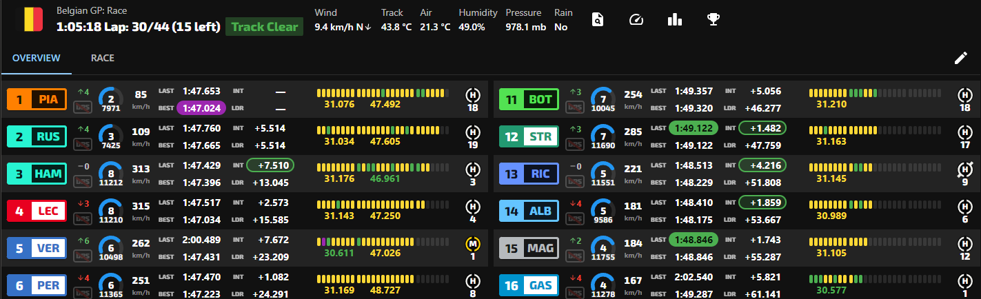Image resolution: width=981 pixels, height=299 pixels.
Task: Click ALB's interval +1.859 pill
Action: [x=762, y=202]
